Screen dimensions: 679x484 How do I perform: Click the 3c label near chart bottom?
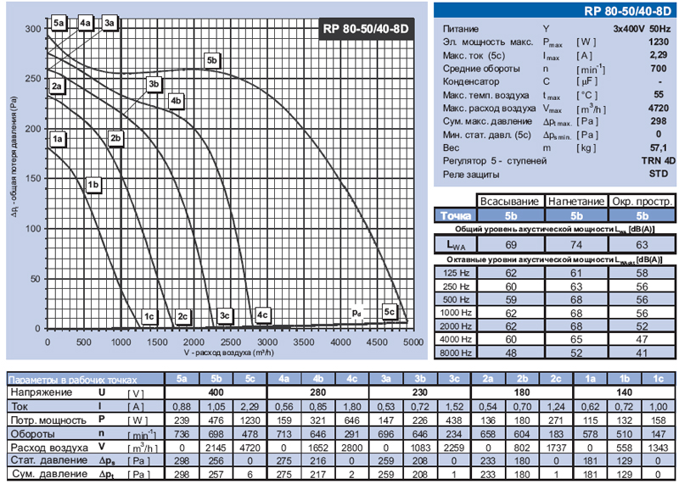pos(224,316)
